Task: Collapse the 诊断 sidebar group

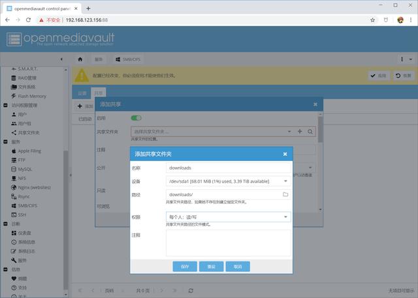Action: tap(5, 224)
